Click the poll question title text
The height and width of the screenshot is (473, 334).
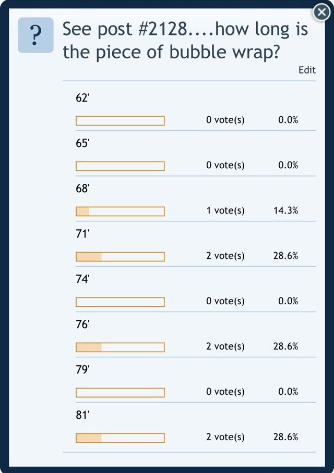185,40
